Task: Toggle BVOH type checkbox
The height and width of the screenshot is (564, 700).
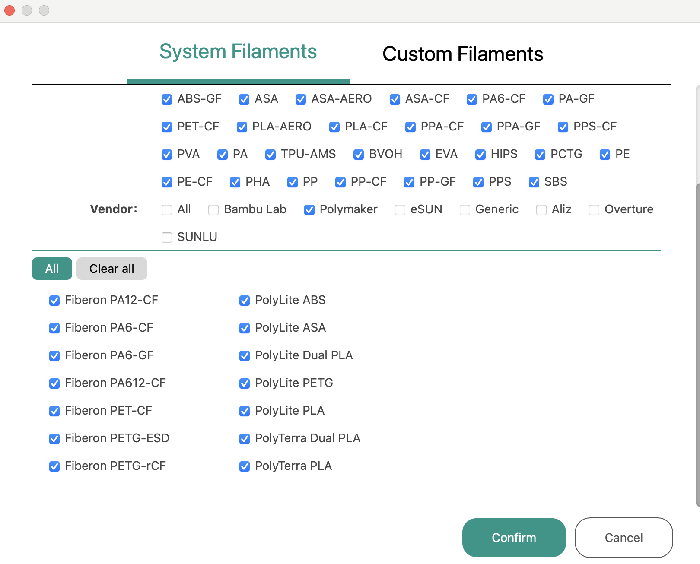Action: coord(359,155)
